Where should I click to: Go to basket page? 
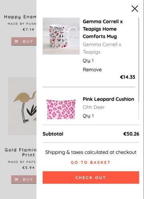91,162
